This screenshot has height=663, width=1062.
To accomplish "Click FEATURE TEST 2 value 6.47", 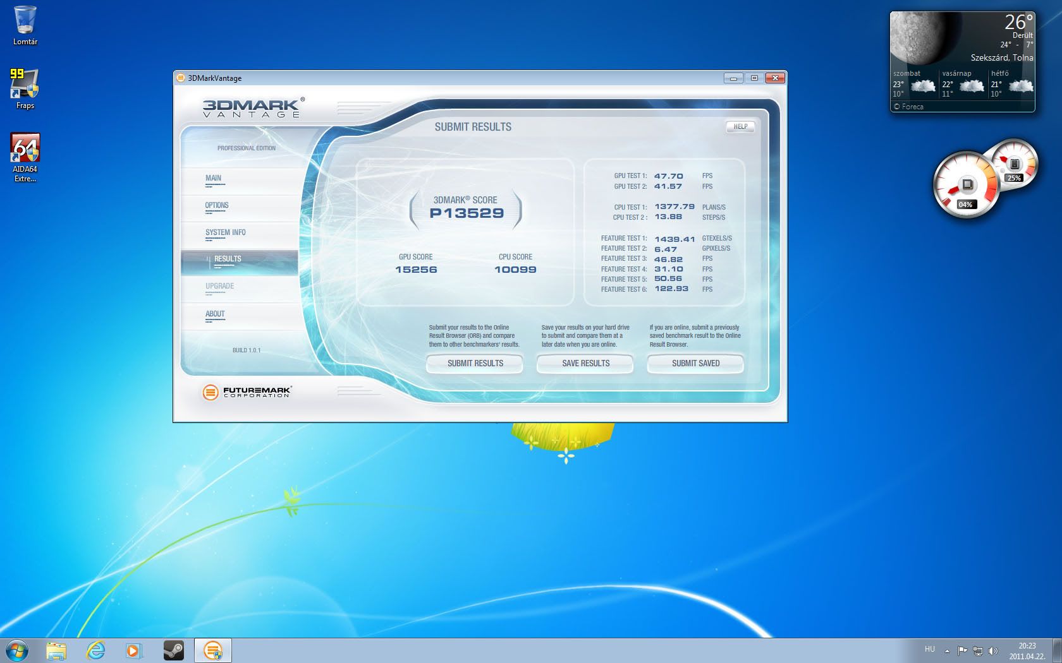I will pos(666,249).
